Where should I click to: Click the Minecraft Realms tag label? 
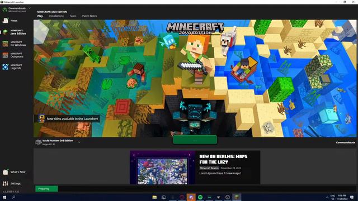click(209, 168)
